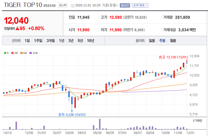Click the +0.80% change rate
Viewport: 208px width, 136px height.
(36, 28)
